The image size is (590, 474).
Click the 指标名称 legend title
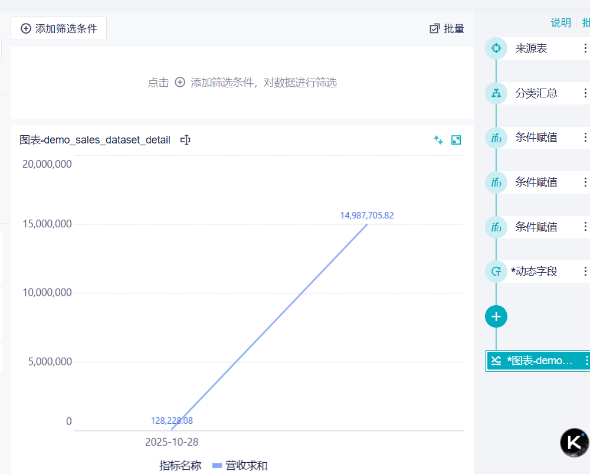coord(180,466)
